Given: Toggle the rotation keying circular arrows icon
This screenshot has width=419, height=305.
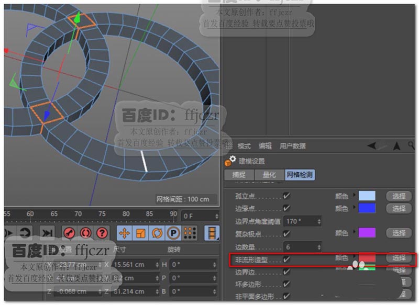Looking at the screenshot, I should point(157,233).
